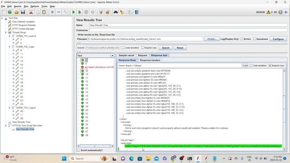
Task: Cut selected element with scissors icon
Action: pyautogui.click(x=31, y=12)
